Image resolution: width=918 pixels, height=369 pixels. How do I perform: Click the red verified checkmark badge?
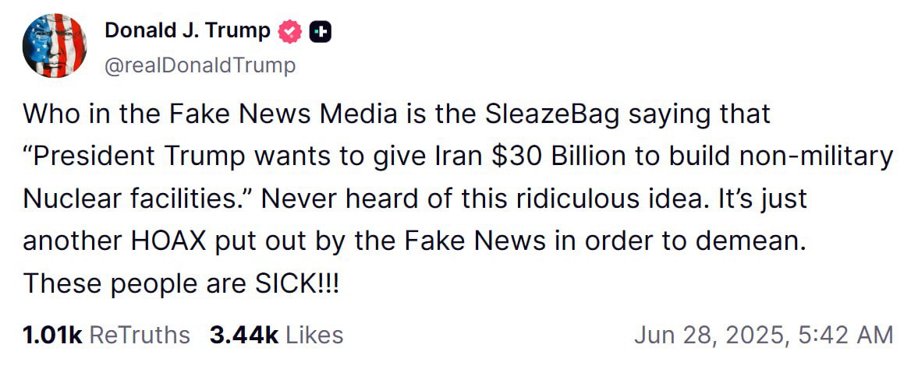[x=290, y=31]
